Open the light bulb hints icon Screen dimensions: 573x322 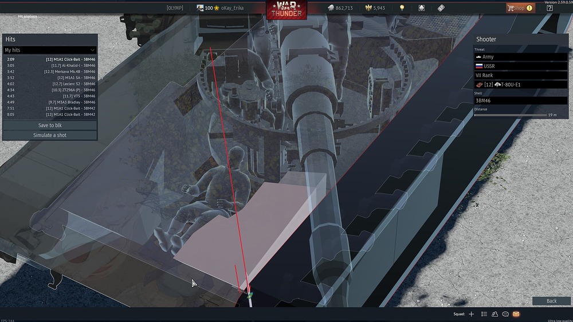click(402, 7)
